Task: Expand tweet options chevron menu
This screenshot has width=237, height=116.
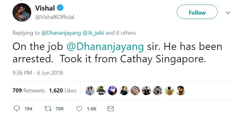Action: (x=228, y=12)
